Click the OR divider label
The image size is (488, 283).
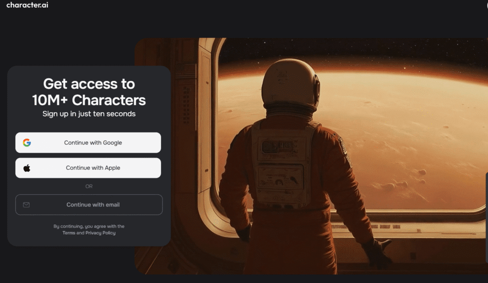[89, 186]
